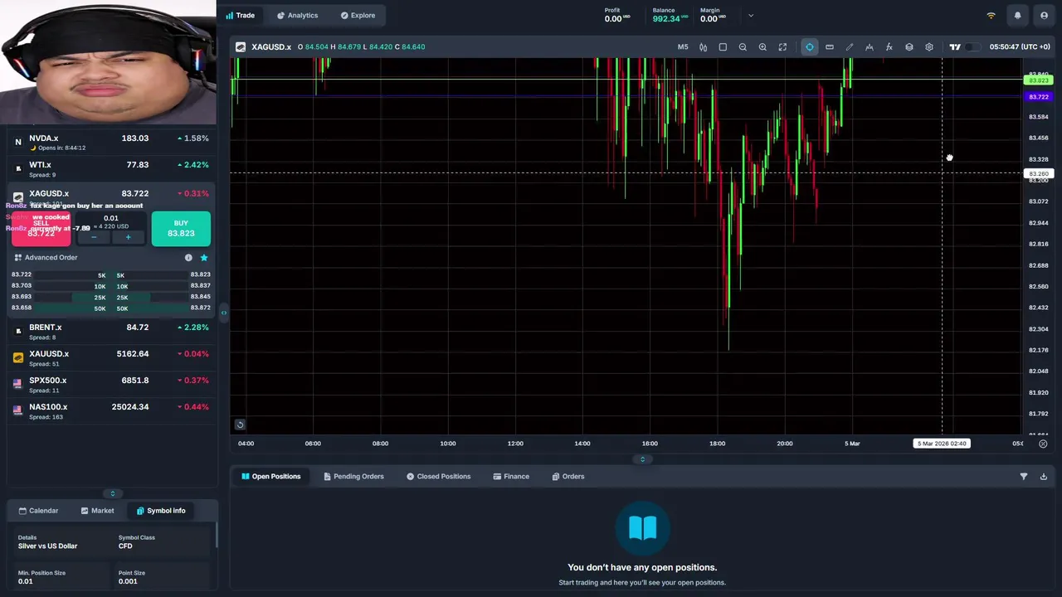Increase lot size with plus button
The height and width of the screenshot is (597, 1062).
pos(128,238)
